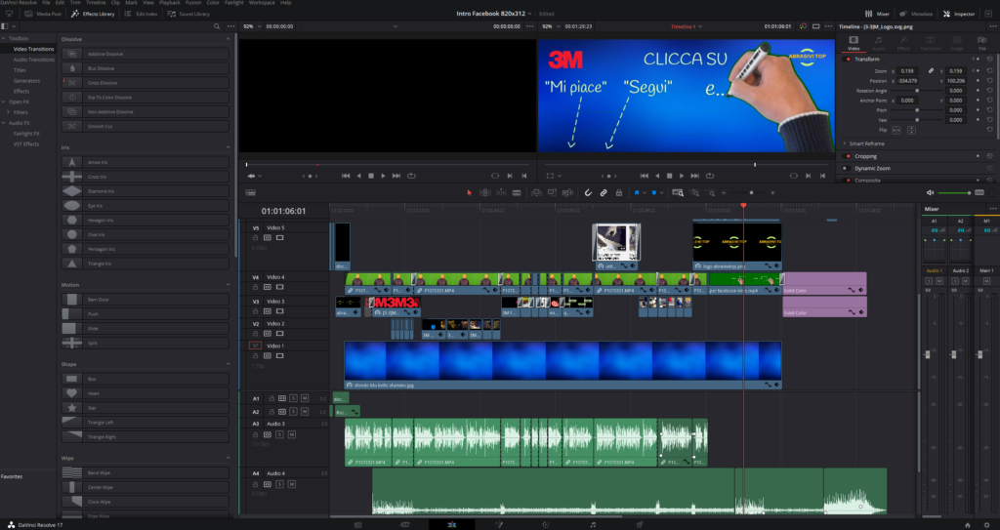Click the Overwrite Clip toolbar icon
Viewport: 1000px width, 530px height.
tap(552, 192)
